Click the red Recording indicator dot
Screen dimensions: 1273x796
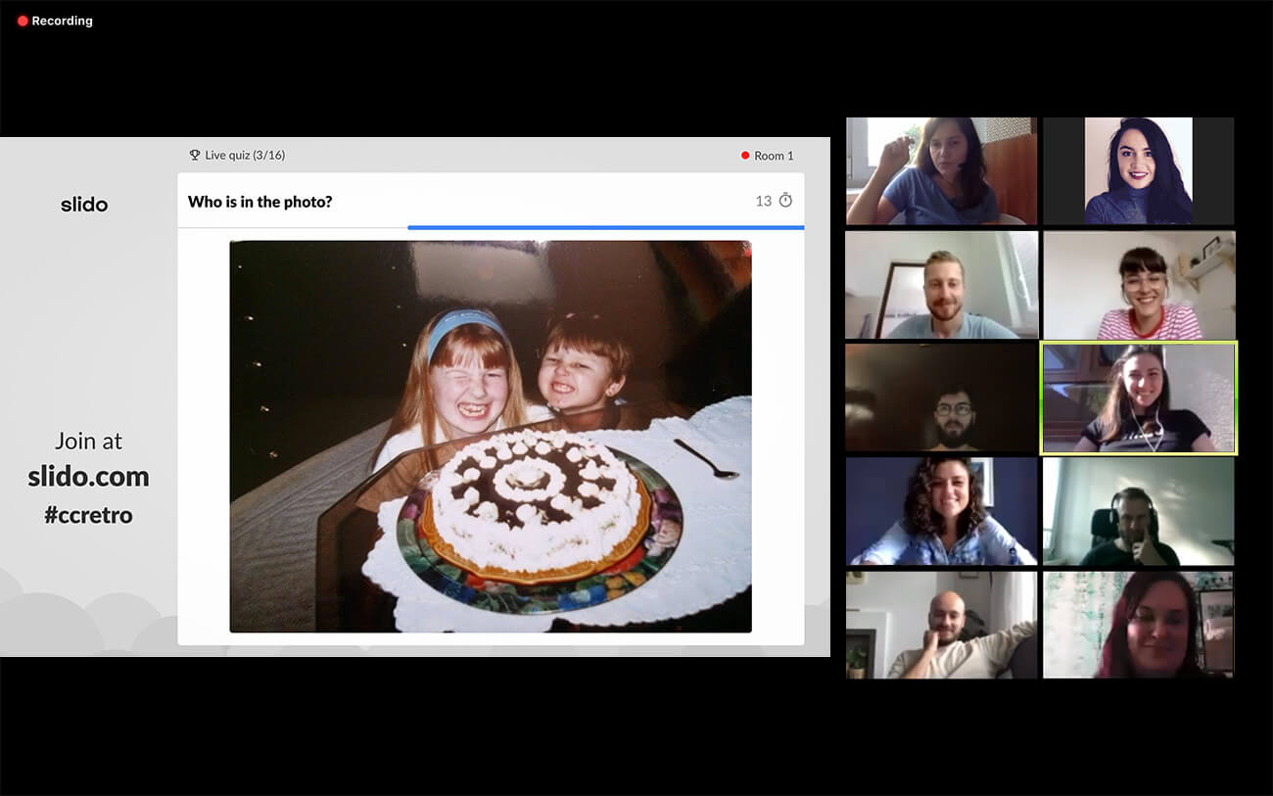[23, 21]
